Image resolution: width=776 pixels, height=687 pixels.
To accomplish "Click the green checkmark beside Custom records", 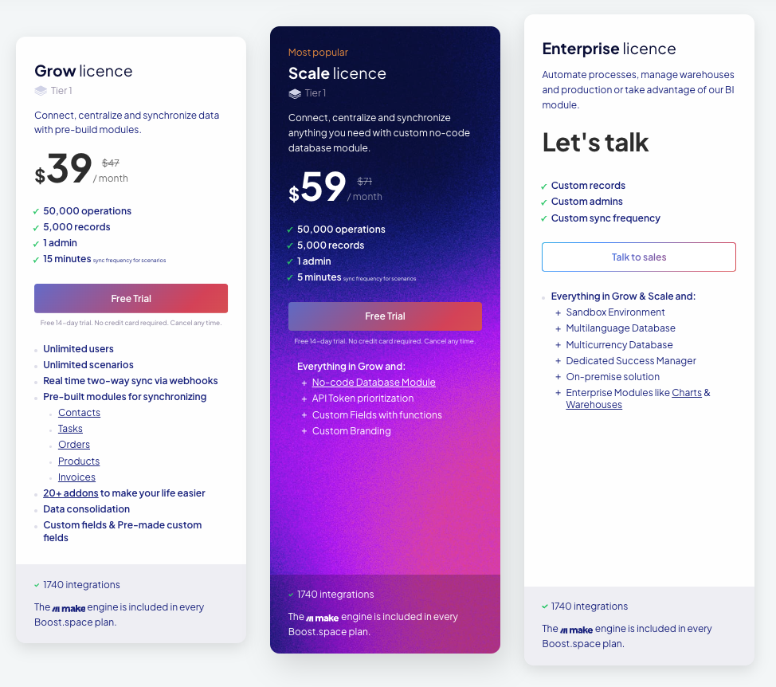I will pyautogui.click(x=544, y=186).
